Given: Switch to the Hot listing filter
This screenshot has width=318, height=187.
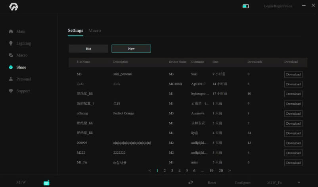Looking at the screenshot, I should [88, 48].
